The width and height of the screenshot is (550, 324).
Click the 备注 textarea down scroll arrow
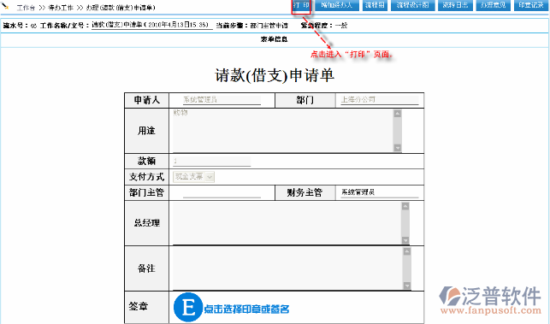pyautogui.click(x=406, y=286)
